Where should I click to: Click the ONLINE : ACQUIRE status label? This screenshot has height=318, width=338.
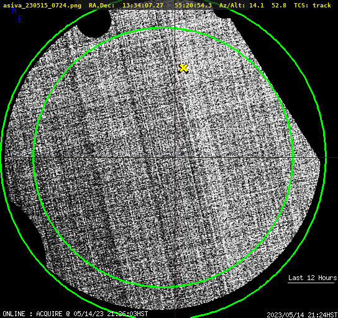[32, 314]
